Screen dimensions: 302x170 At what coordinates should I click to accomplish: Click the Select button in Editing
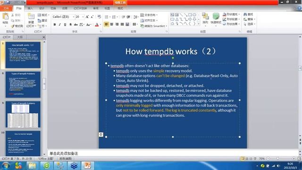pyautogui.click(x=249, y=24)
